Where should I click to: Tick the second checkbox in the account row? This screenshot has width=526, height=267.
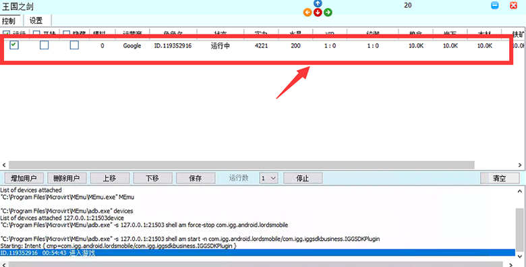pyautogui.click(x=45, y=45)
